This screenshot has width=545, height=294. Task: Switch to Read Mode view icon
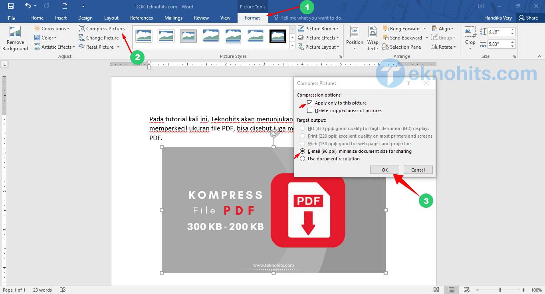click(x=436, y=290)
